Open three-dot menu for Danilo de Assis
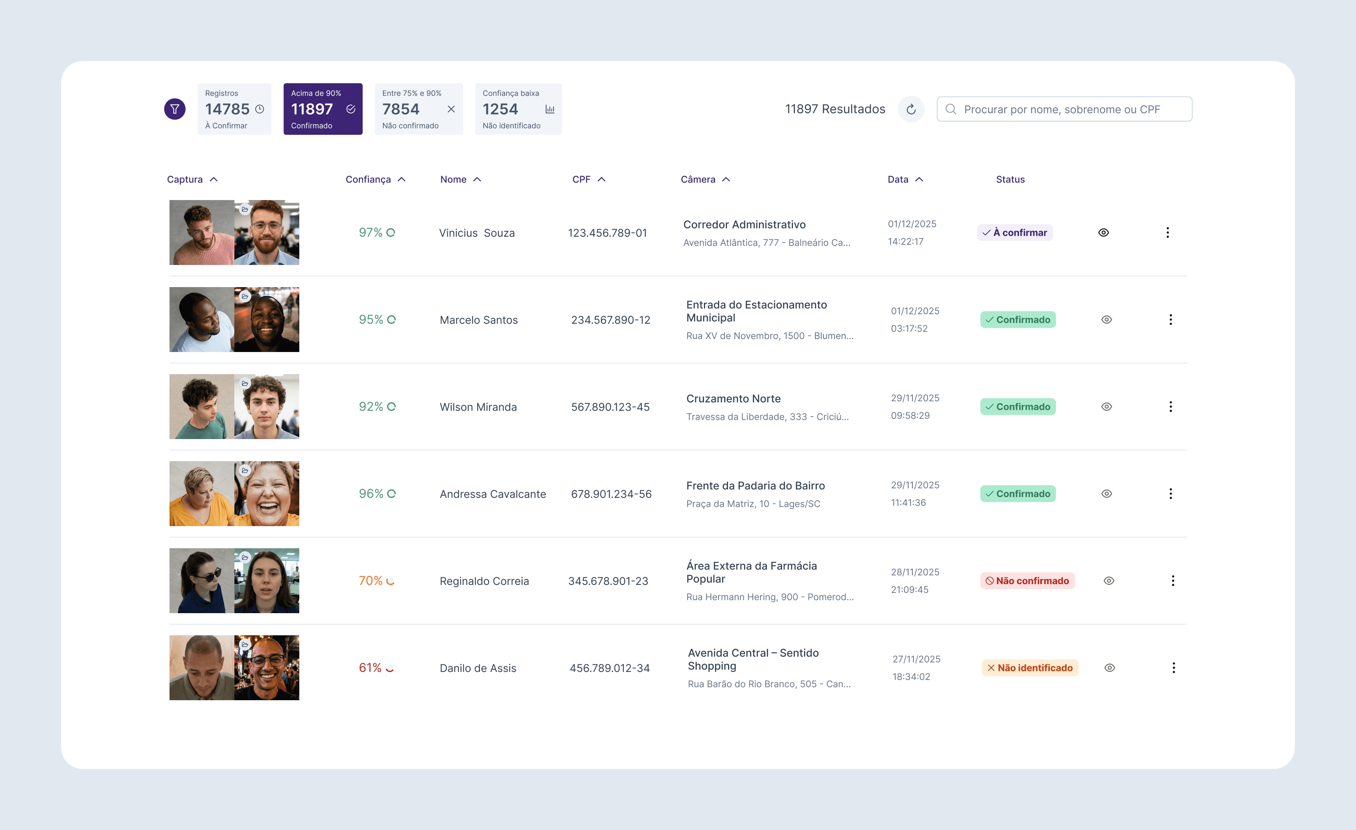This screenshot has height=830, width=1356. pyautogui.click(x=1173, y=668)
